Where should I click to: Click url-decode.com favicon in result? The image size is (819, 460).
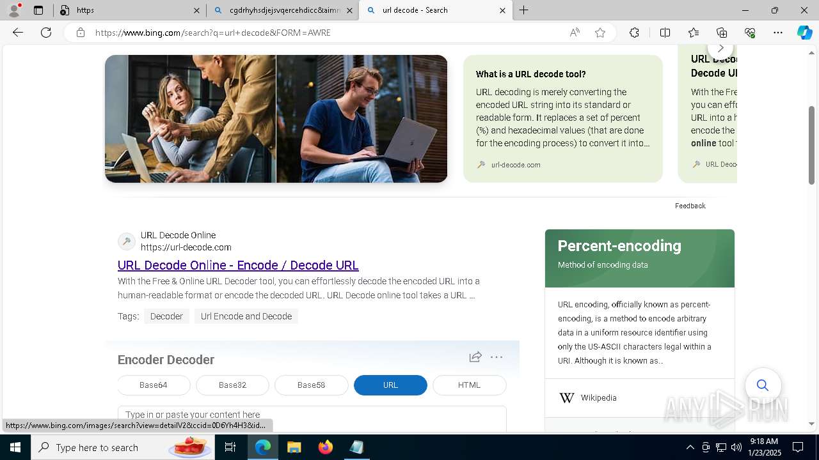click(127, 241)
